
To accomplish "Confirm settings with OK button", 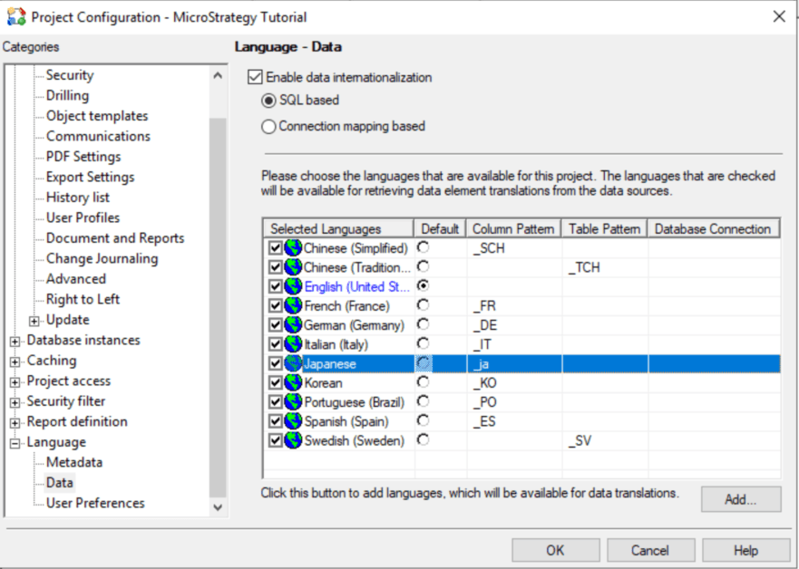I will click(555, 550).
